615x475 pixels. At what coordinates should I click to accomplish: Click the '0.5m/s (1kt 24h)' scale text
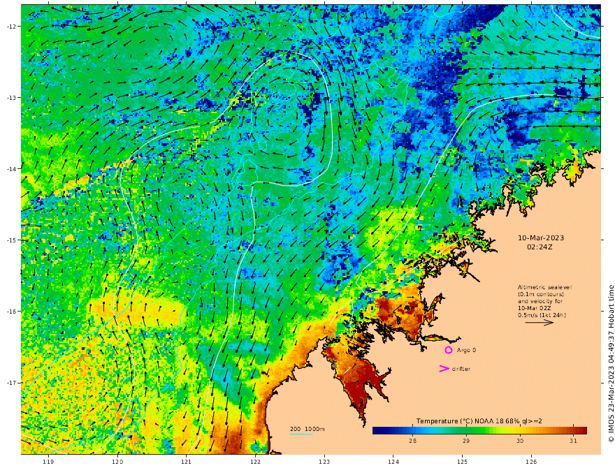tap(542, 315)
